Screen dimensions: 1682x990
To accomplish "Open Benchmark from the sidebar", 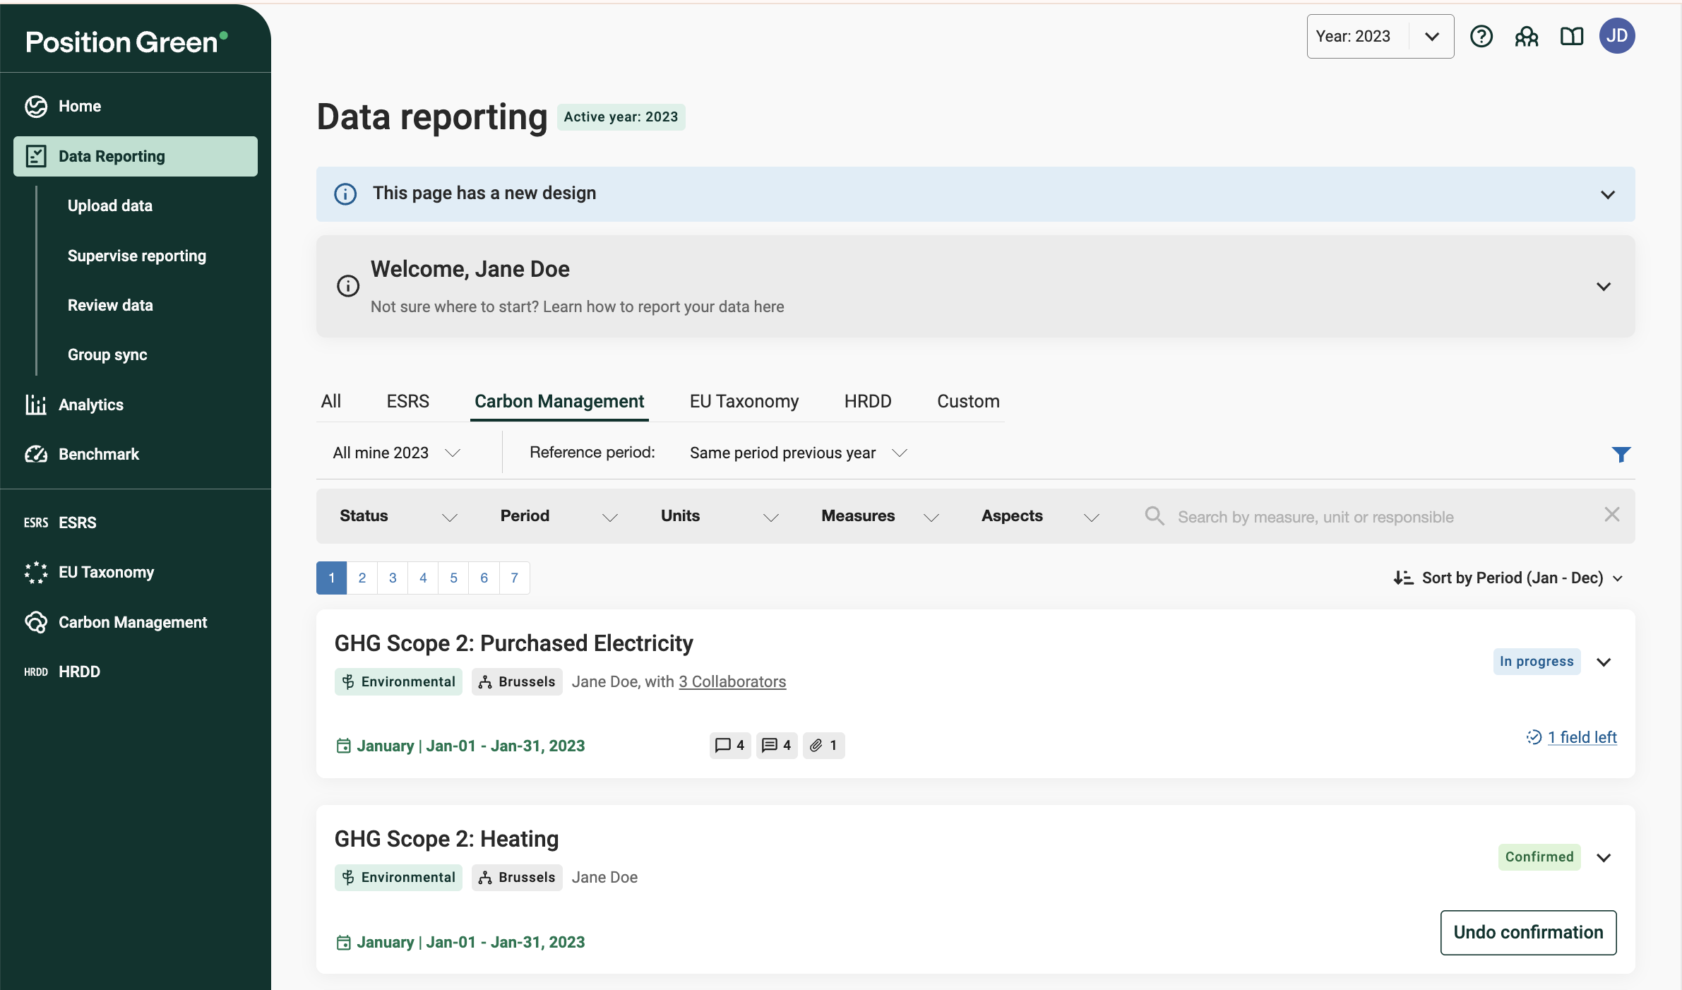I will (99, 454).
